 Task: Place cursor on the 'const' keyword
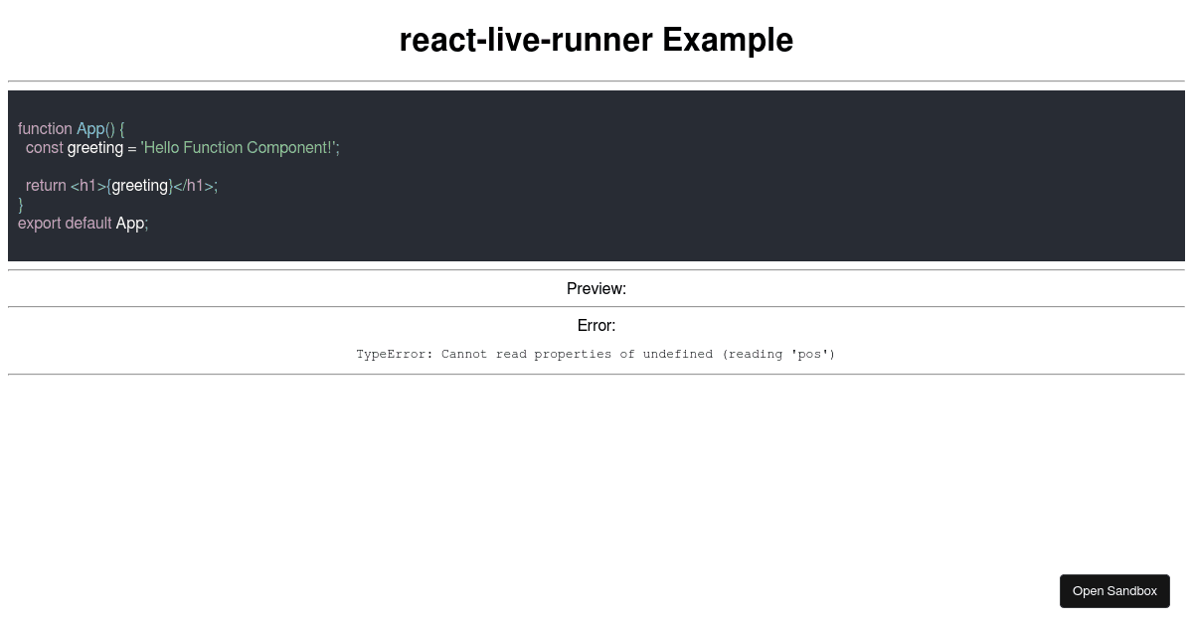point(44,148)
